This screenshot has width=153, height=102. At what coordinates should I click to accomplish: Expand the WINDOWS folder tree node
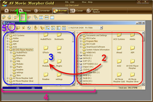[81, 53]
